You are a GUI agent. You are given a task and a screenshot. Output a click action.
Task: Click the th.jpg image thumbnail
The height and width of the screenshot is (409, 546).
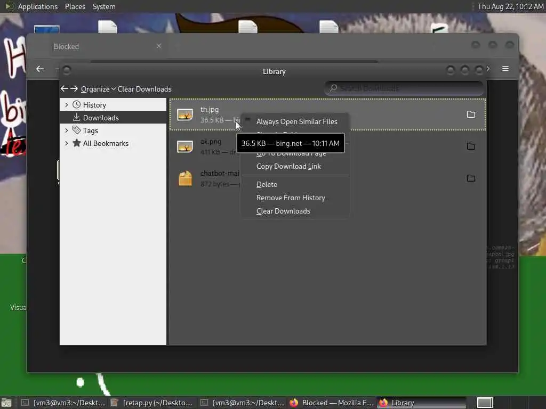point(185,115)
